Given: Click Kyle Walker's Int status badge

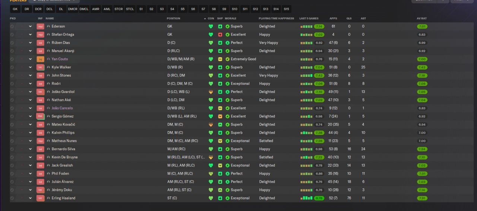Looking at the screenshot, I should tap(40, 67).
